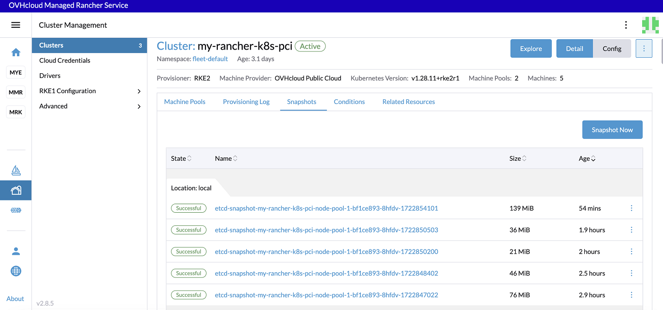Open the kebab menu on the snapshot aged 54 mins
This screenshot has width=663, height=310.
pos(631,208)
